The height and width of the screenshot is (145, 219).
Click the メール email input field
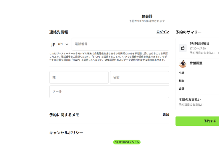point(109,92)
